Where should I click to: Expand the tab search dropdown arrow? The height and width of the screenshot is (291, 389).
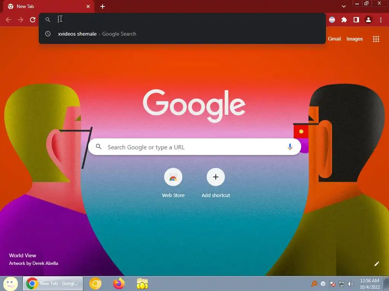pos(343,6)
